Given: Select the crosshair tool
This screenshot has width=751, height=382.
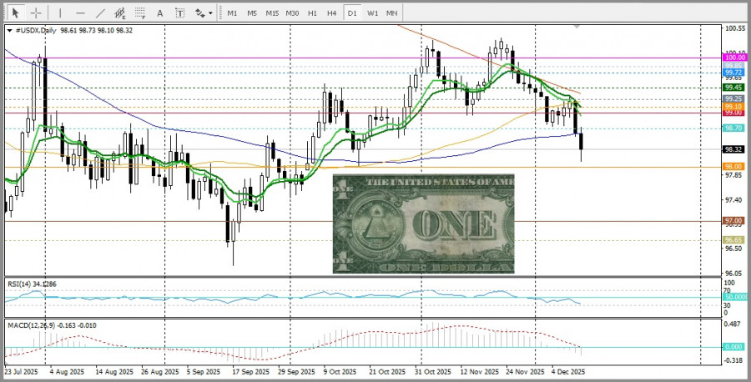Looking at the screenshot, I should pos(36,13).
